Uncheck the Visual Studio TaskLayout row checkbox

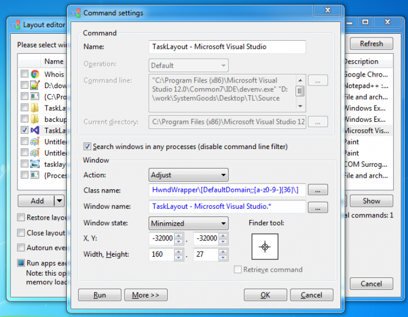pyautogui.click(x=24, y=130)
